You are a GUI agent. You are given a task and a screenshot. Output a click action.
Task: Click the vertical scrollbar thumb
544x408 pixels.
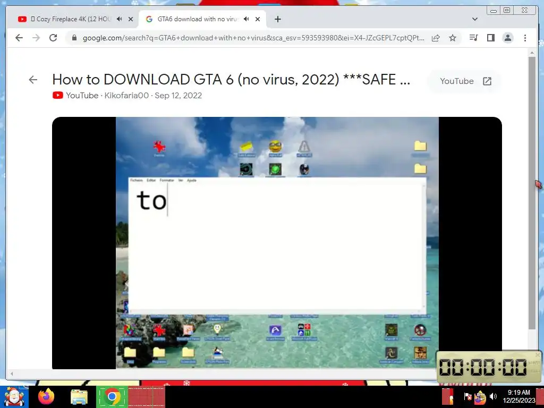532,192
